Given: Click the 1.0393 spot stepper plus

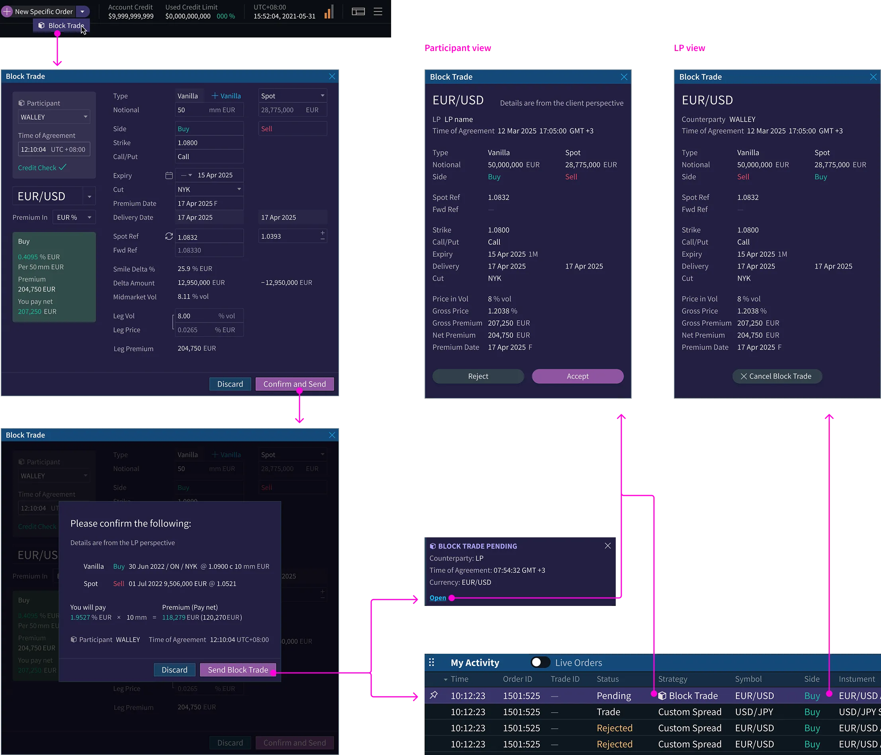Looking at the screenshot, I should pyautogui.click(x=323, y=233).
